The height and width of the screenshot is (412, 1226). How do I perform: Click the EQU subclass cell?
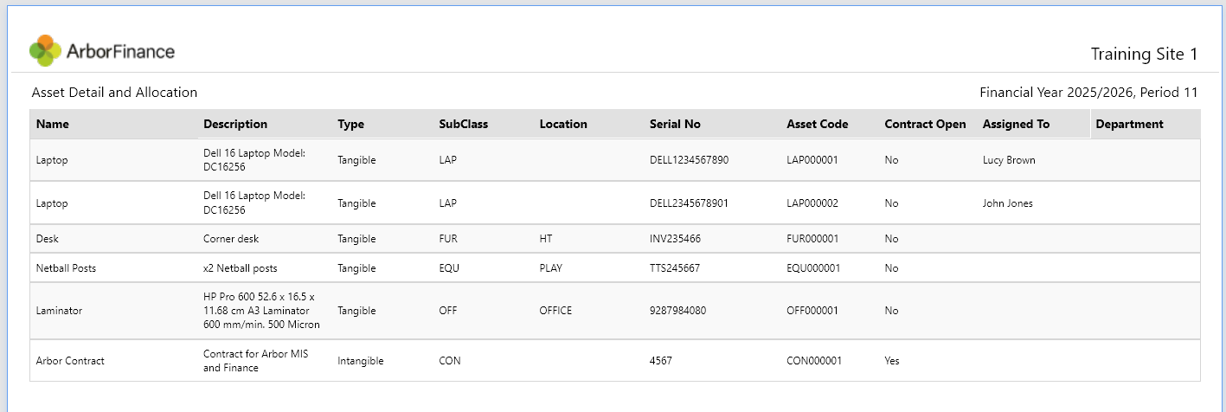pos(449,268)
